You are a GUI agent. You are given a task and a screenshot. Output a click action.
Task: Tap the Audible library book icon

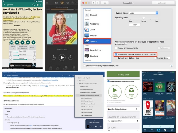click(62, 3)
